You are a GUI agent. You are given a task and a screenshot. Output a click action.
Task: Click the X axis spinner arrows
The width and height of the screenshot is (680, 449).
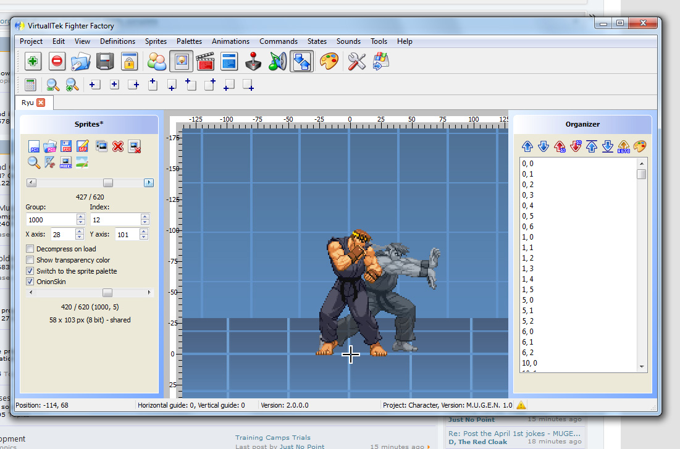[x=79, y=234]
